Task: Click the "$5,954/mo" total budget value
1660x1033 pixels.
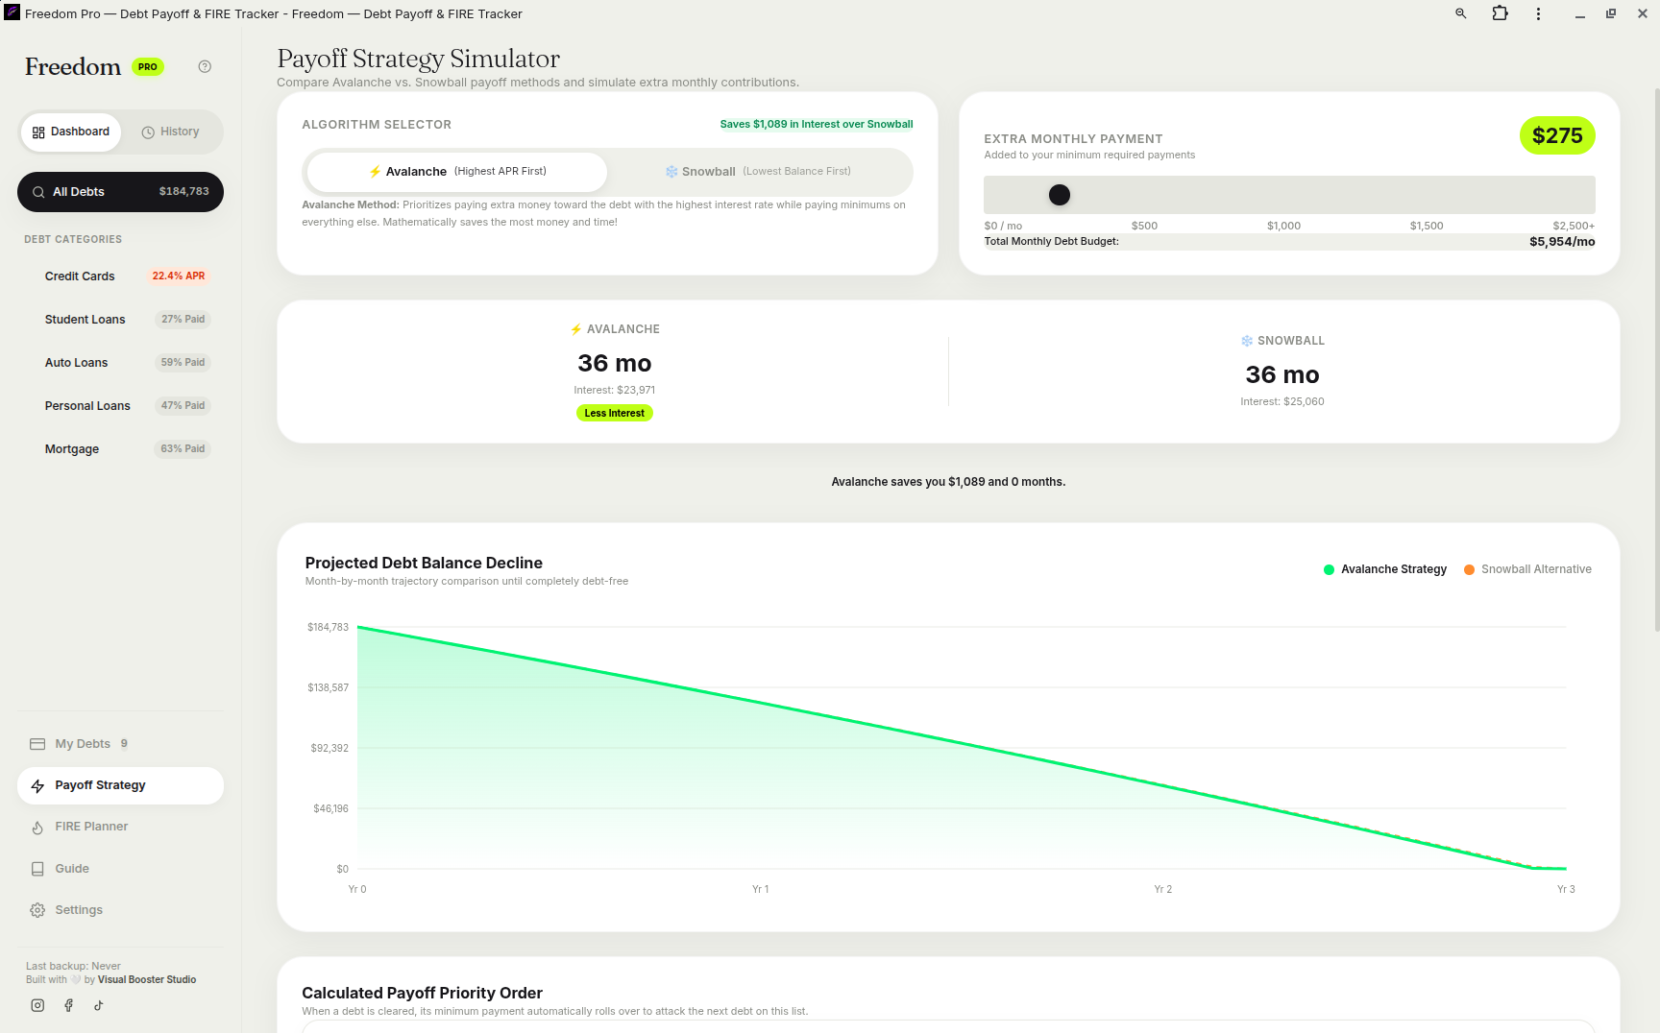Action: tap(1562, 242)
